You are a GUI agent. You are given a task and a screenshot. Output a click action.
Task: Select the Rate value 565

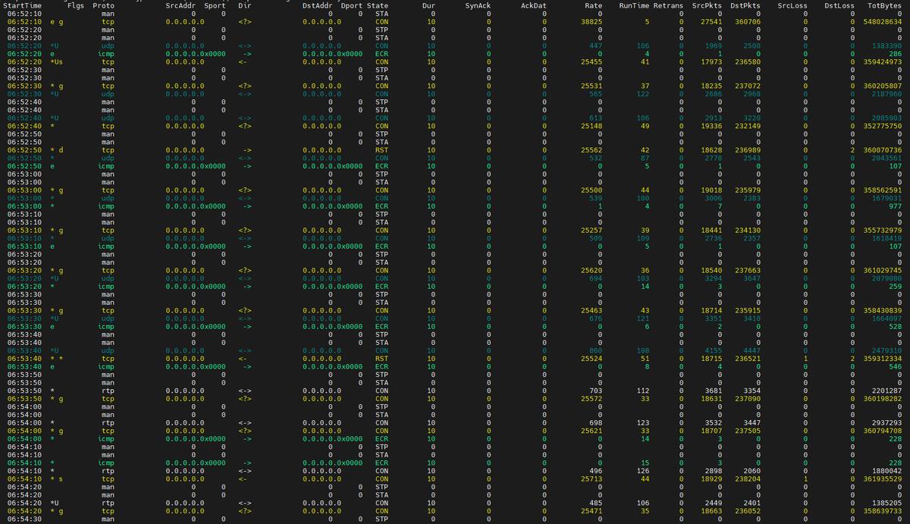[x=596, y=94]
